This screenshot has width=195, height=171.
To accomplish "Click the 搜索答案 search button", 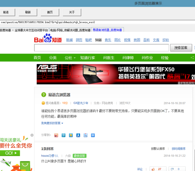I will (x=181, y=48).
